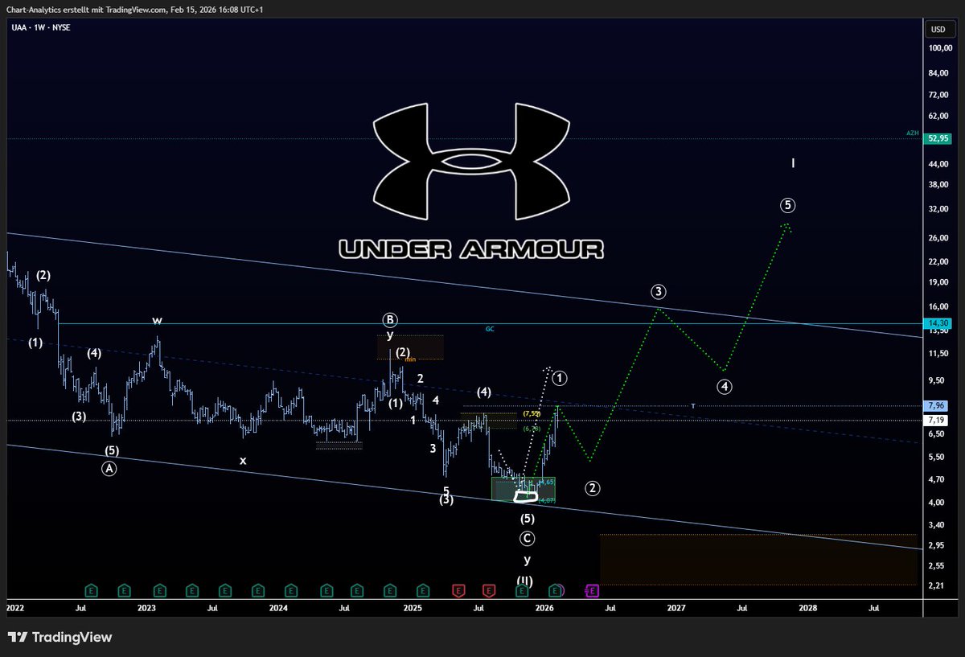This screenshot has width=965, height=657.
Task: Click the circled 1 wave label
Action: coord(561,377)
